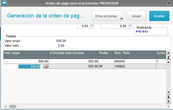Click the help question mark after first 0.00 field
Screen dimensions: 173x110
pos(92,26)
